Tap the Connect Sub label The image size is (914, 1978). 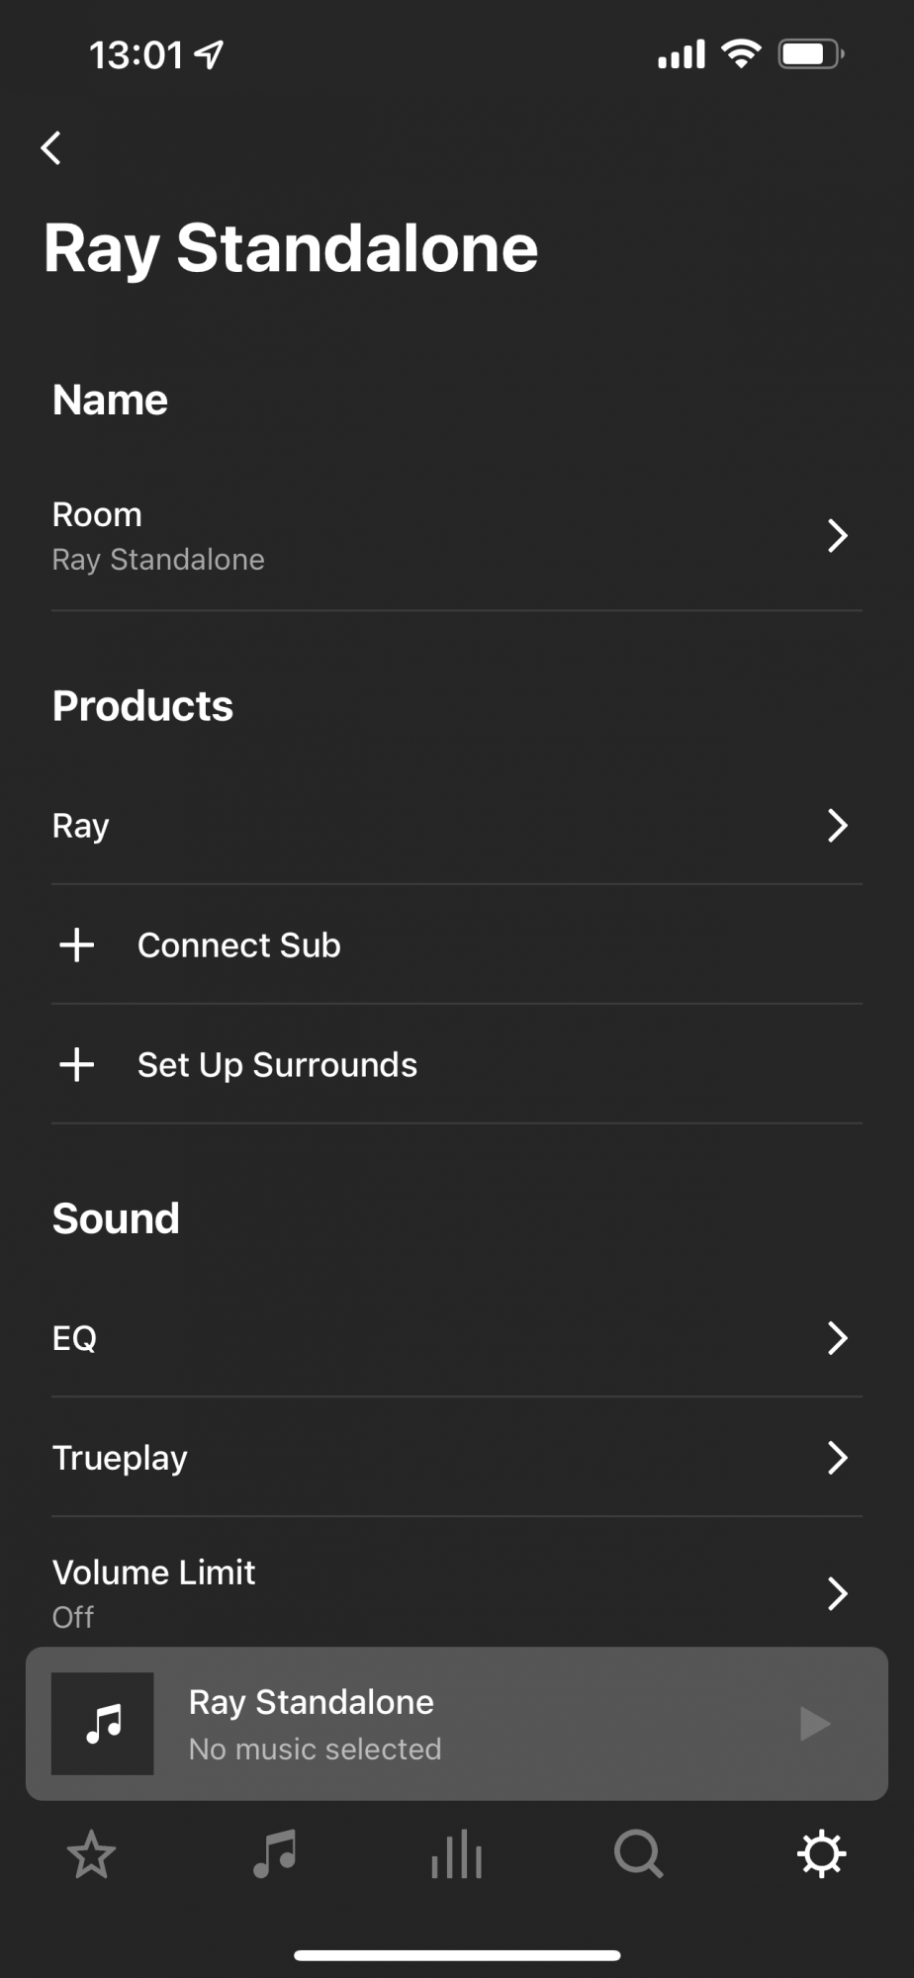click(239, 945)
